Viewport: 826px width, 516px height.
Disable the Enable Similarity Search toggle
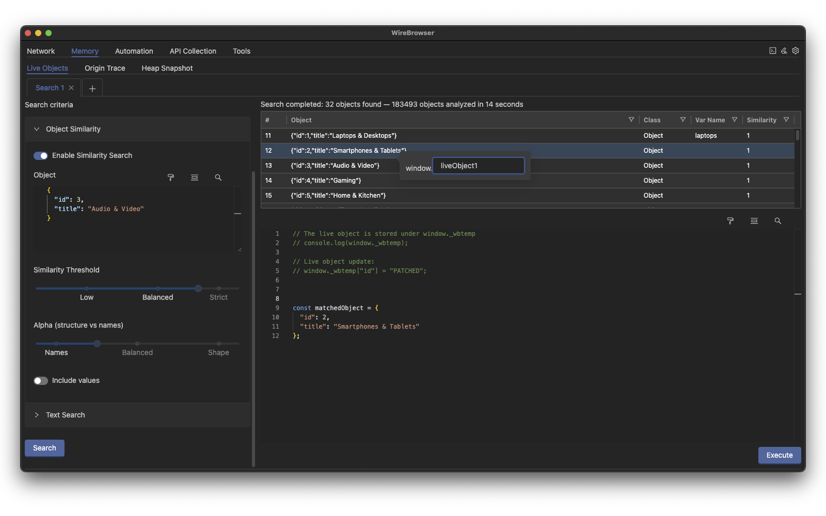coord(41,155)
